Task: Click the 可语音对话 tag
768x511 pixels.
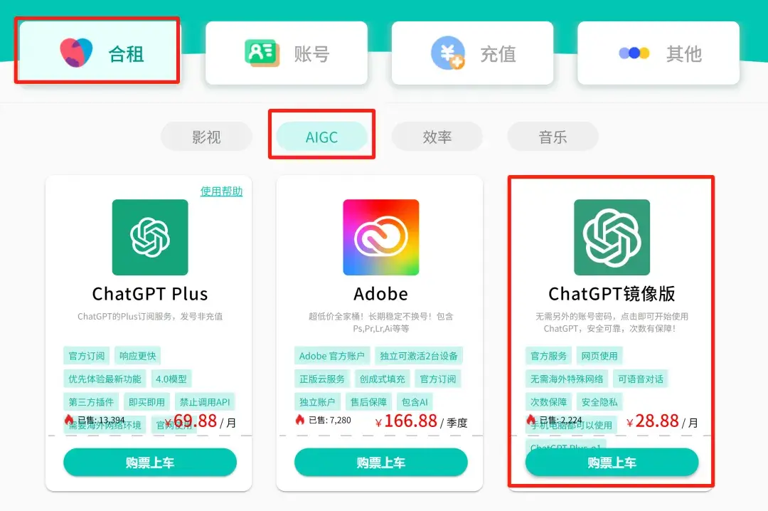Action: (640, 379)
